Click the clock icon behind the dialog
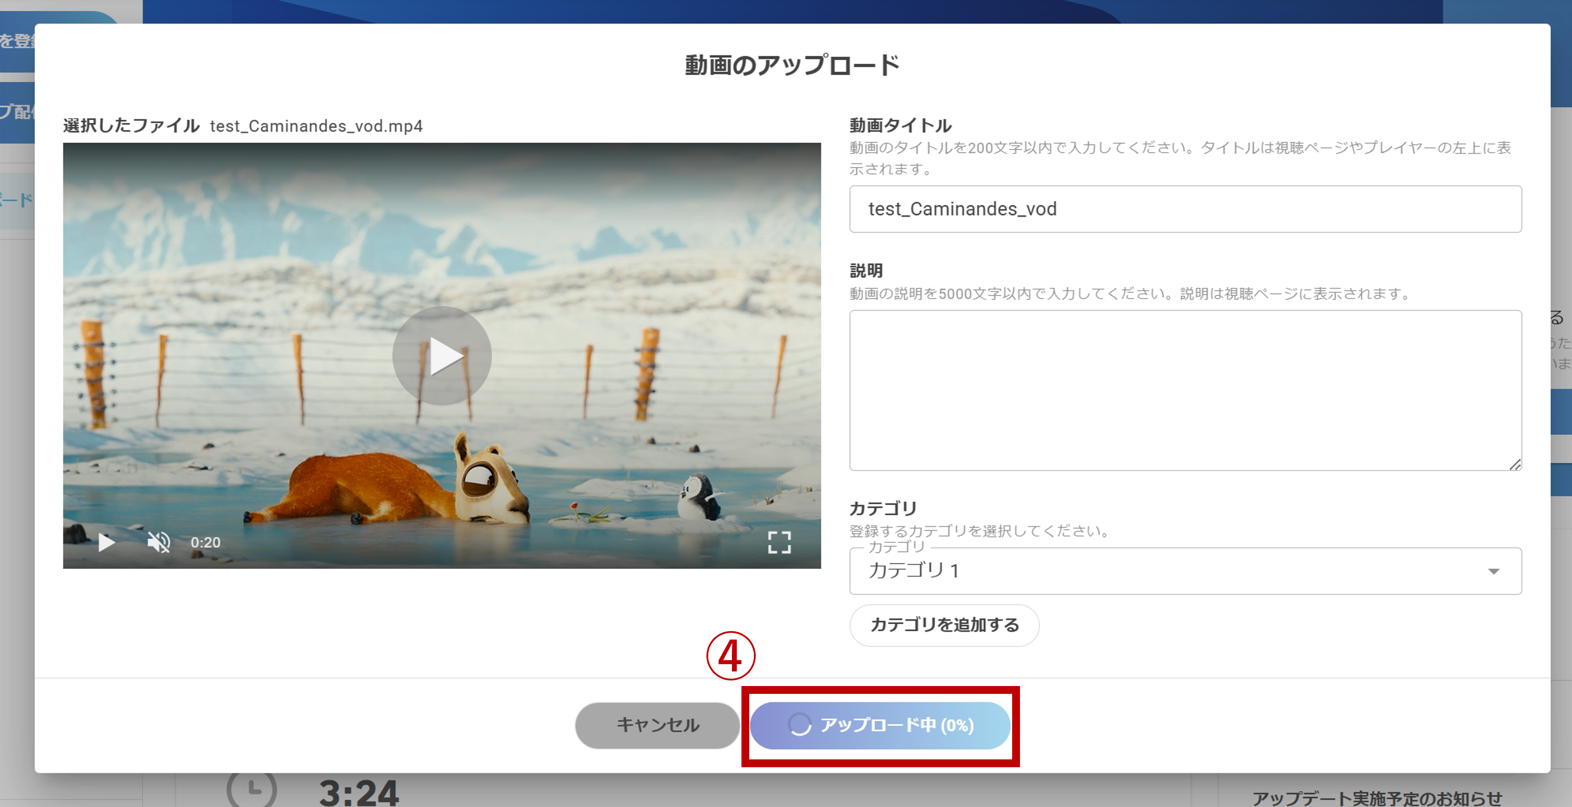This screenshot has width=1572, height=807. [x=252, y=789]
